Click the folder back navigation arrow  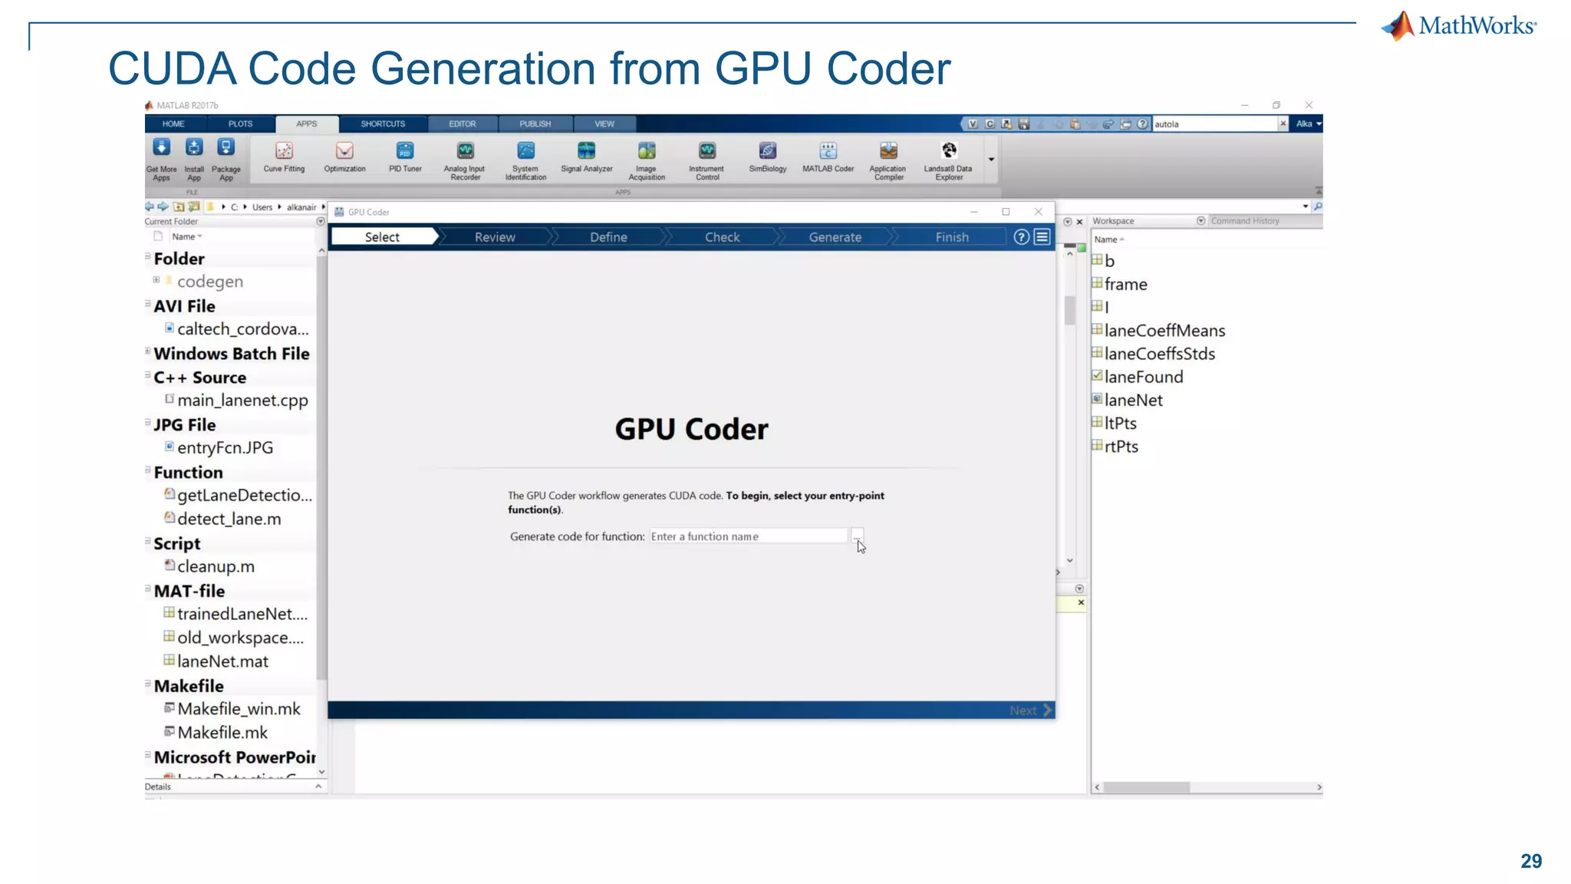click(150, 206)
